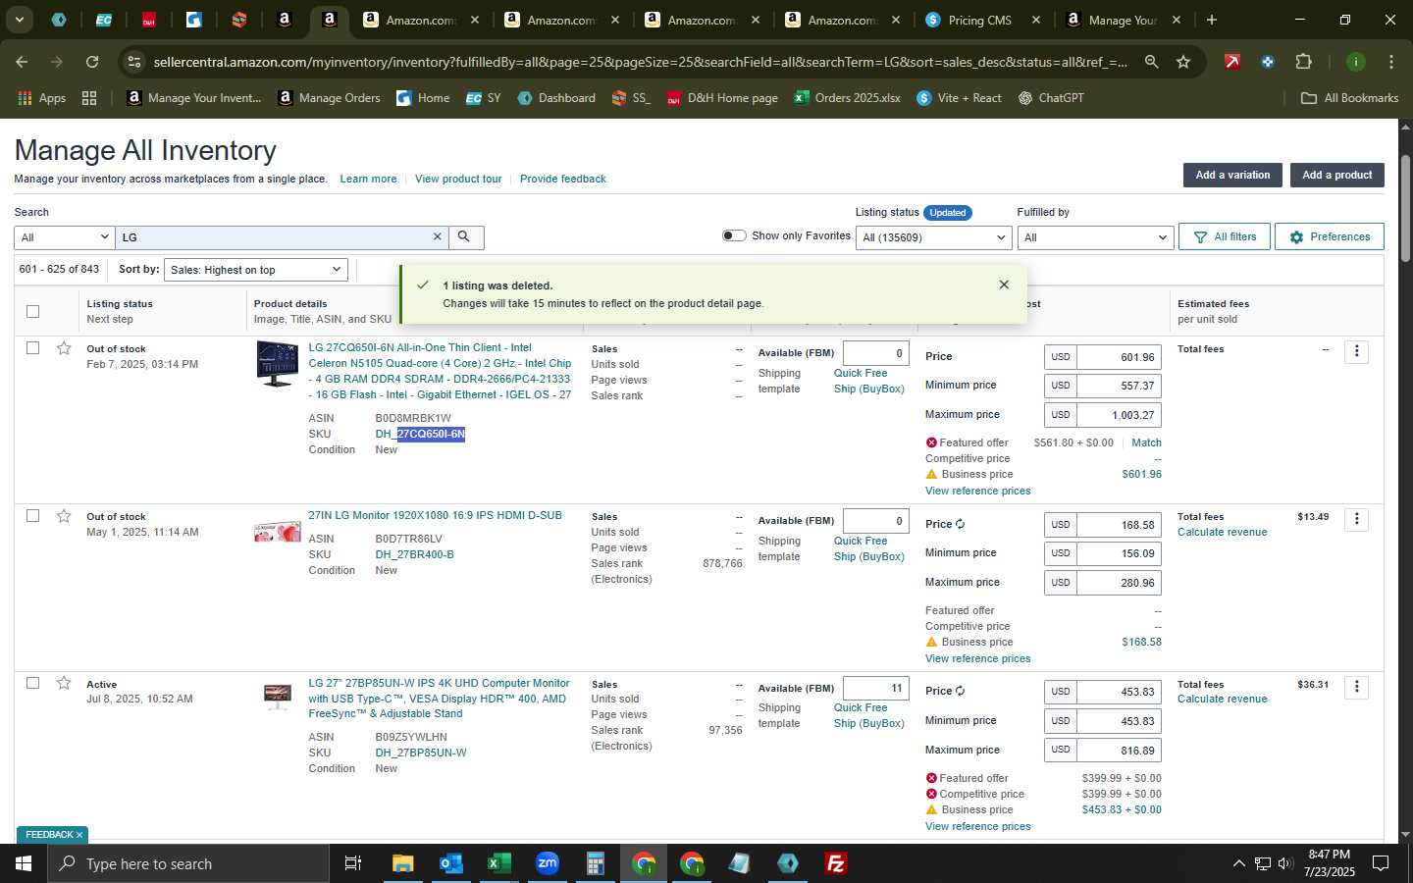Screen dimensions: 1413x883
Task: Click the available quantity field showing 11
Action: pyautogui.click(x=875, y=688)
